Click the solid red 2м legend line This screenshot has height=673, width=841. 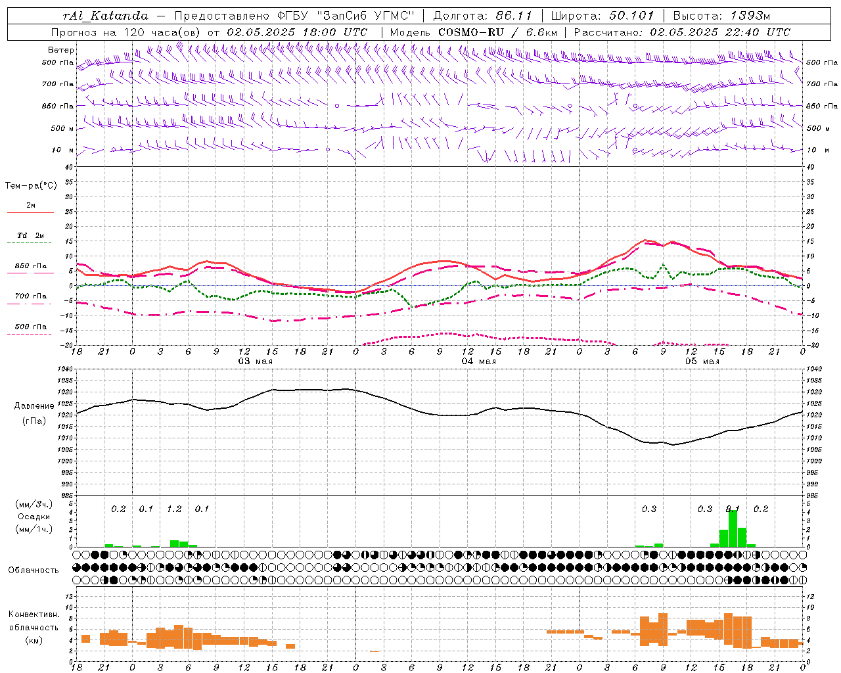coord(30,212)
